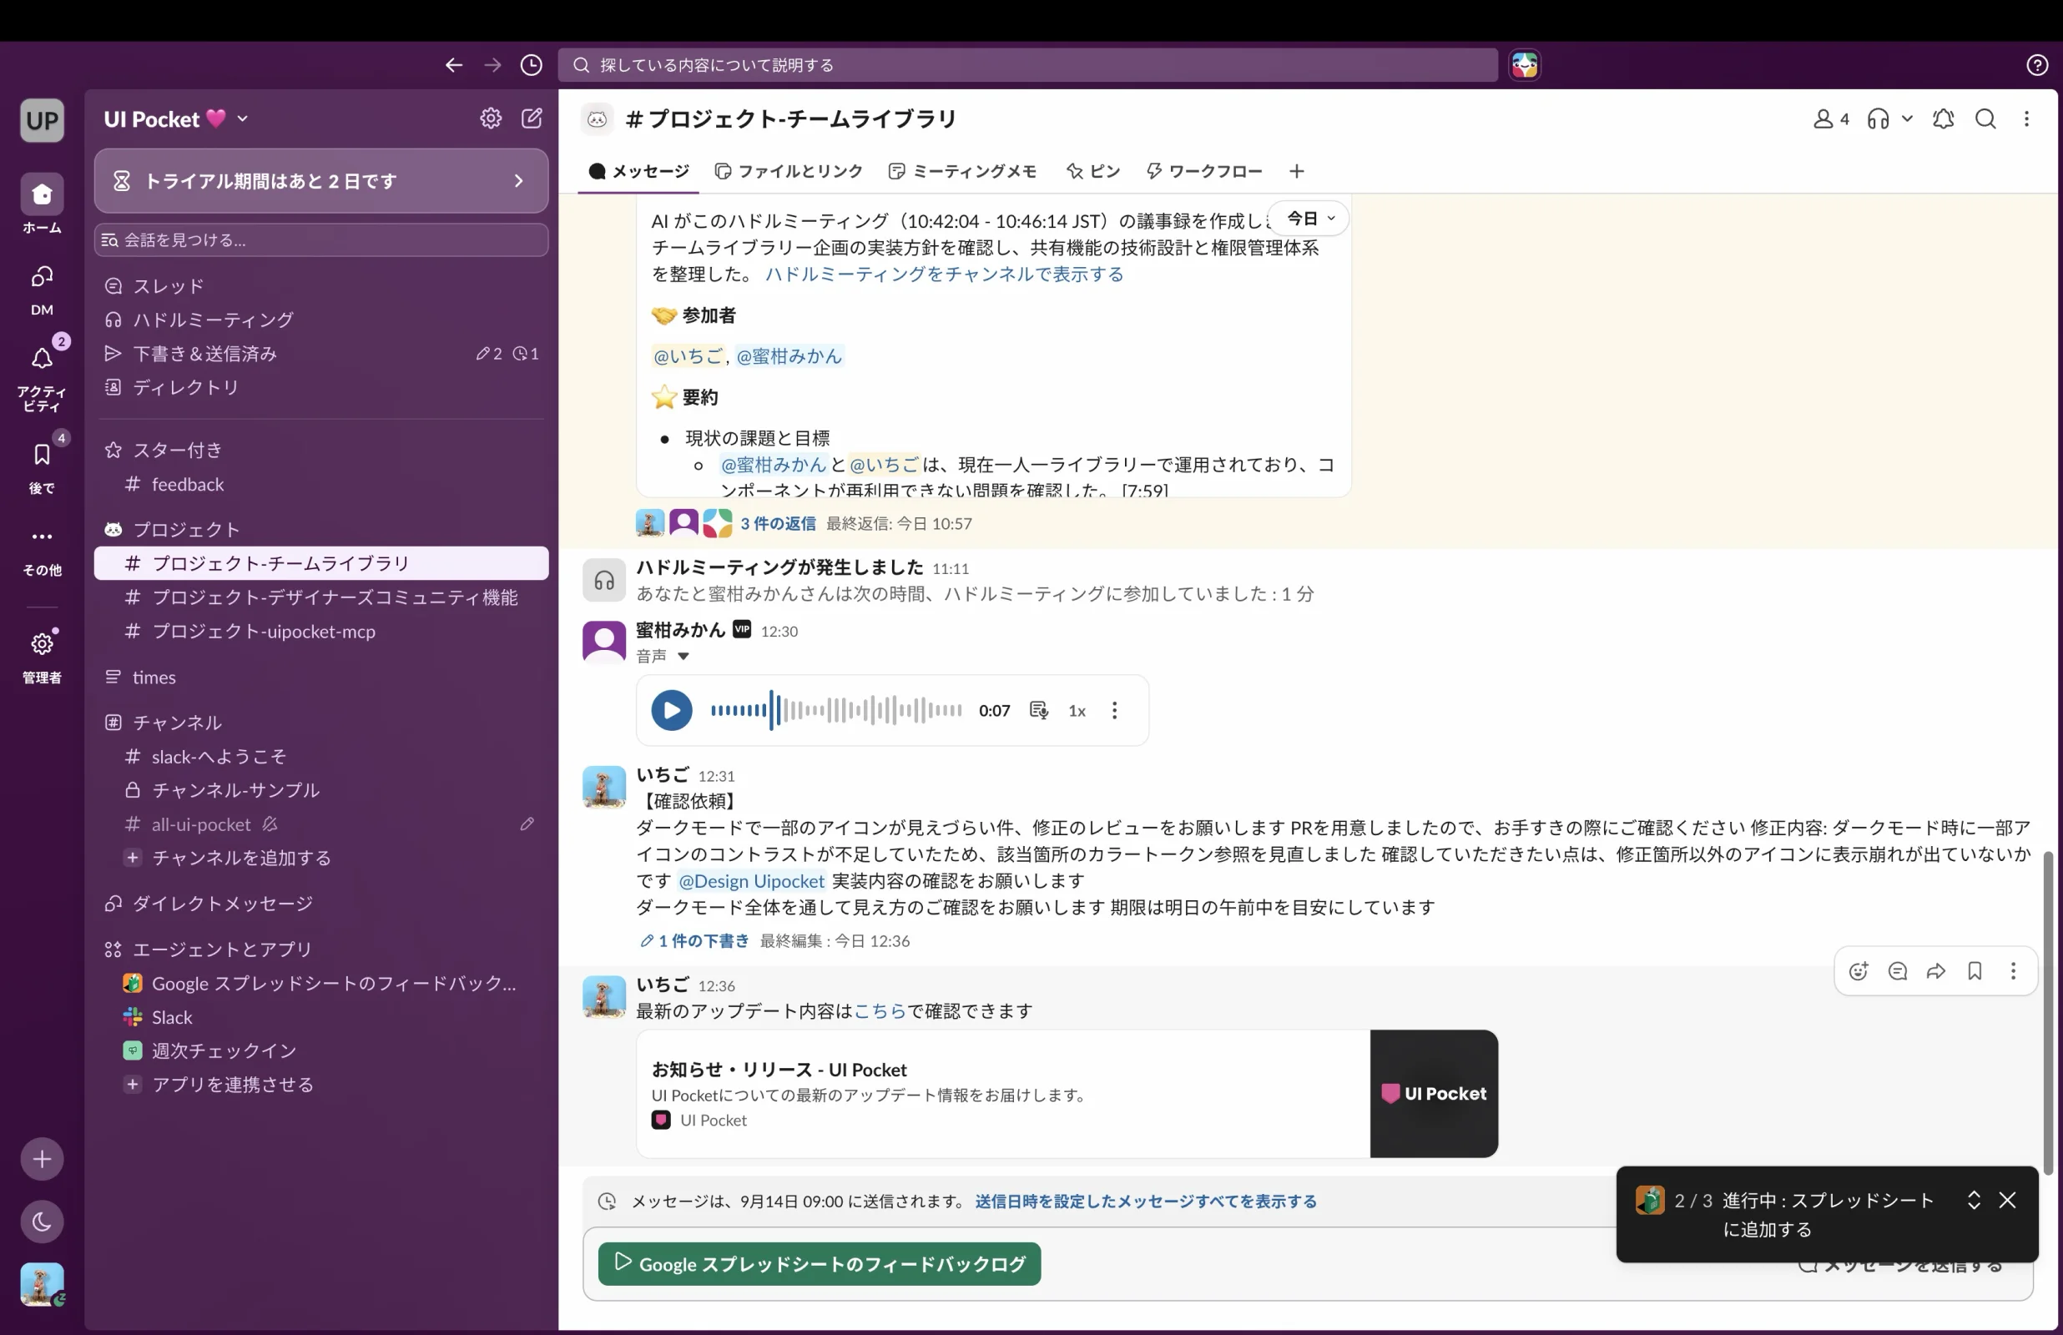This screenshot has height=1335, width=2063.
Task: Reply in thread on hovered message
Action: (1898, 971)
